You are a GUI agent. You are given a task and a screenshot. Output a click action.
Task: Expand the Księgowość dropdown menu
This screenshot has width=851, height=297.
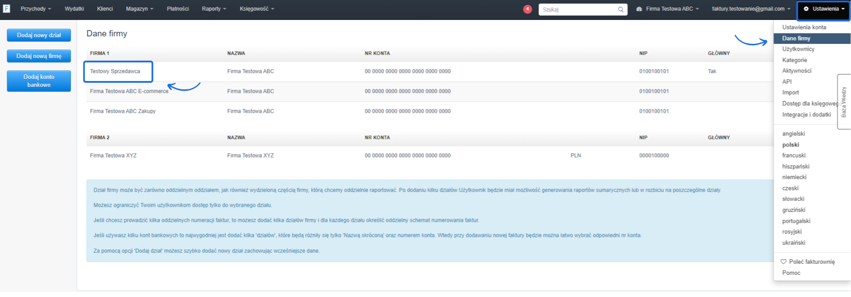tap(257, 9)
